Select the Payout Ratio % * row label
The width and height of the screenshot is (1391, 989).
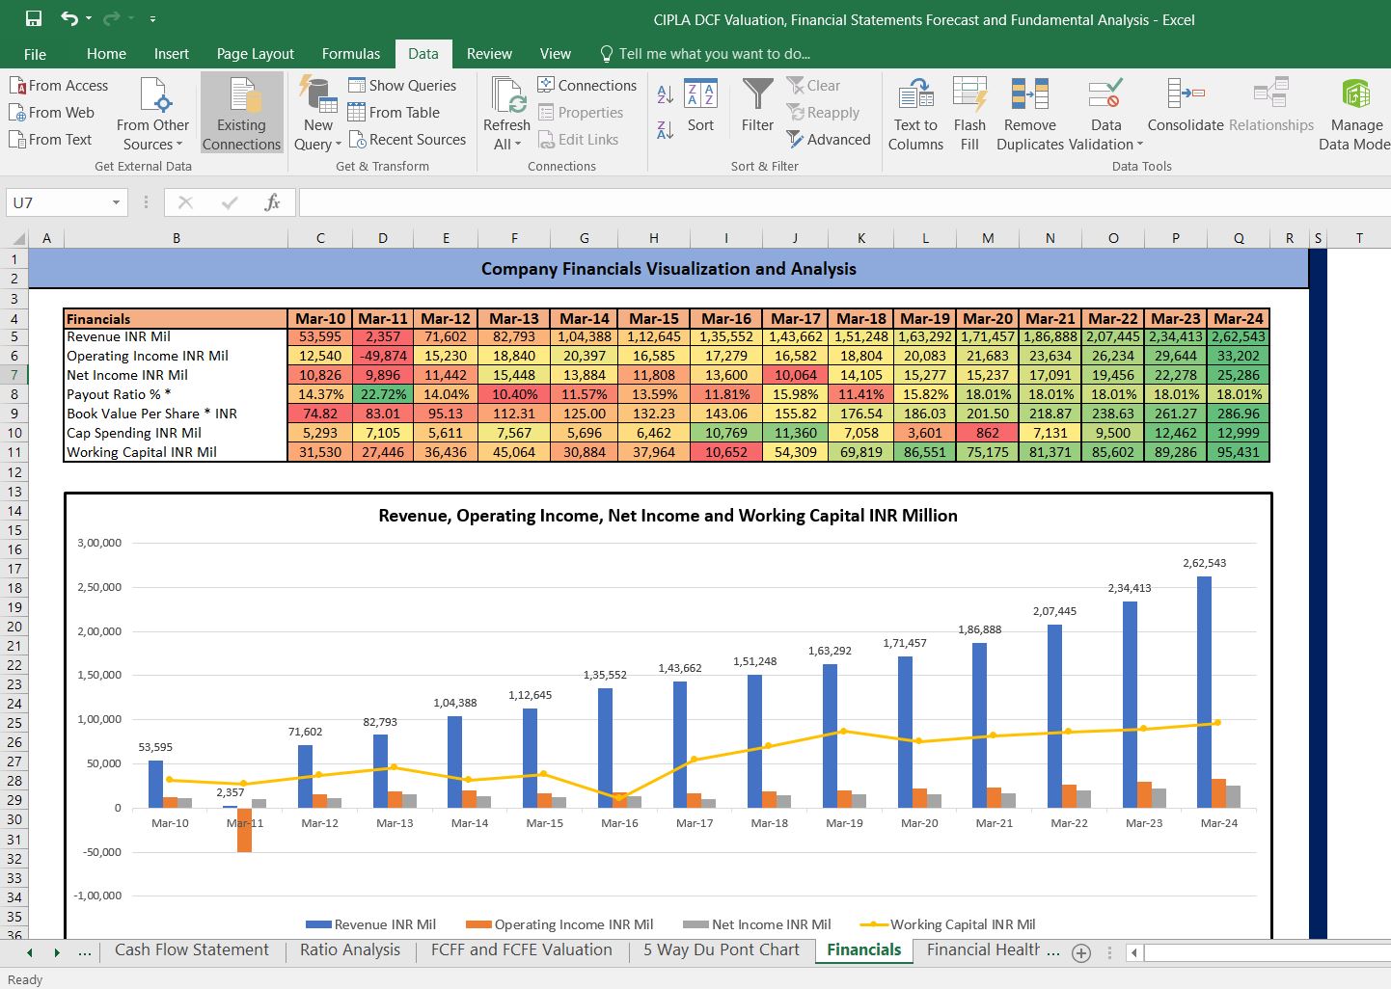[176, 394]
